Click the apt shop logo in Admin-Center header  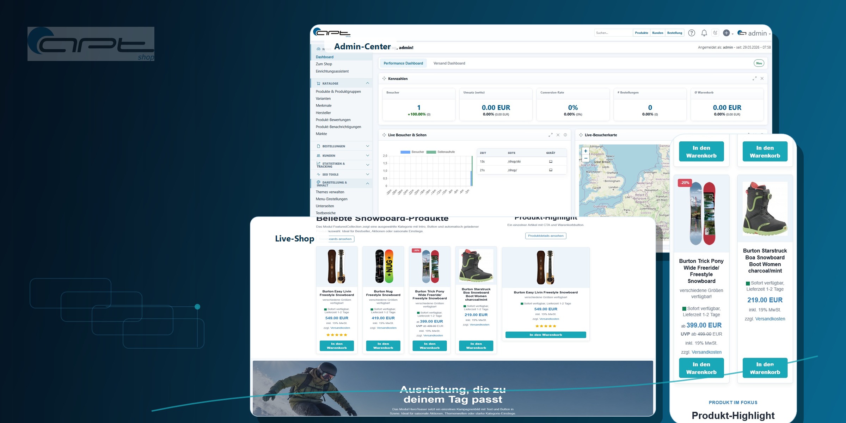(332, 32)
